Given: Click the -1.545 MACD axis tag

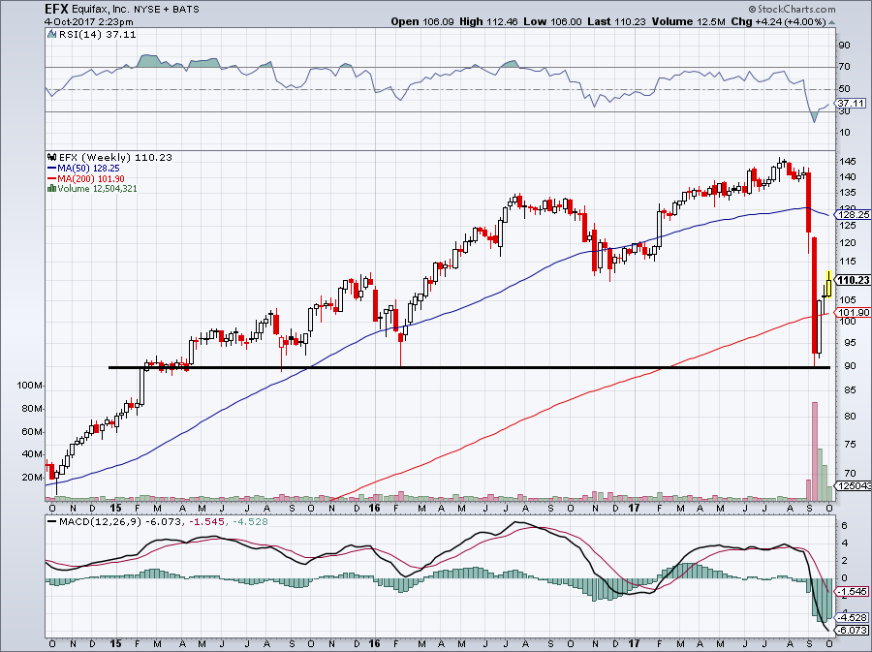Looking at the screenshot, I should tap(852, 591).
